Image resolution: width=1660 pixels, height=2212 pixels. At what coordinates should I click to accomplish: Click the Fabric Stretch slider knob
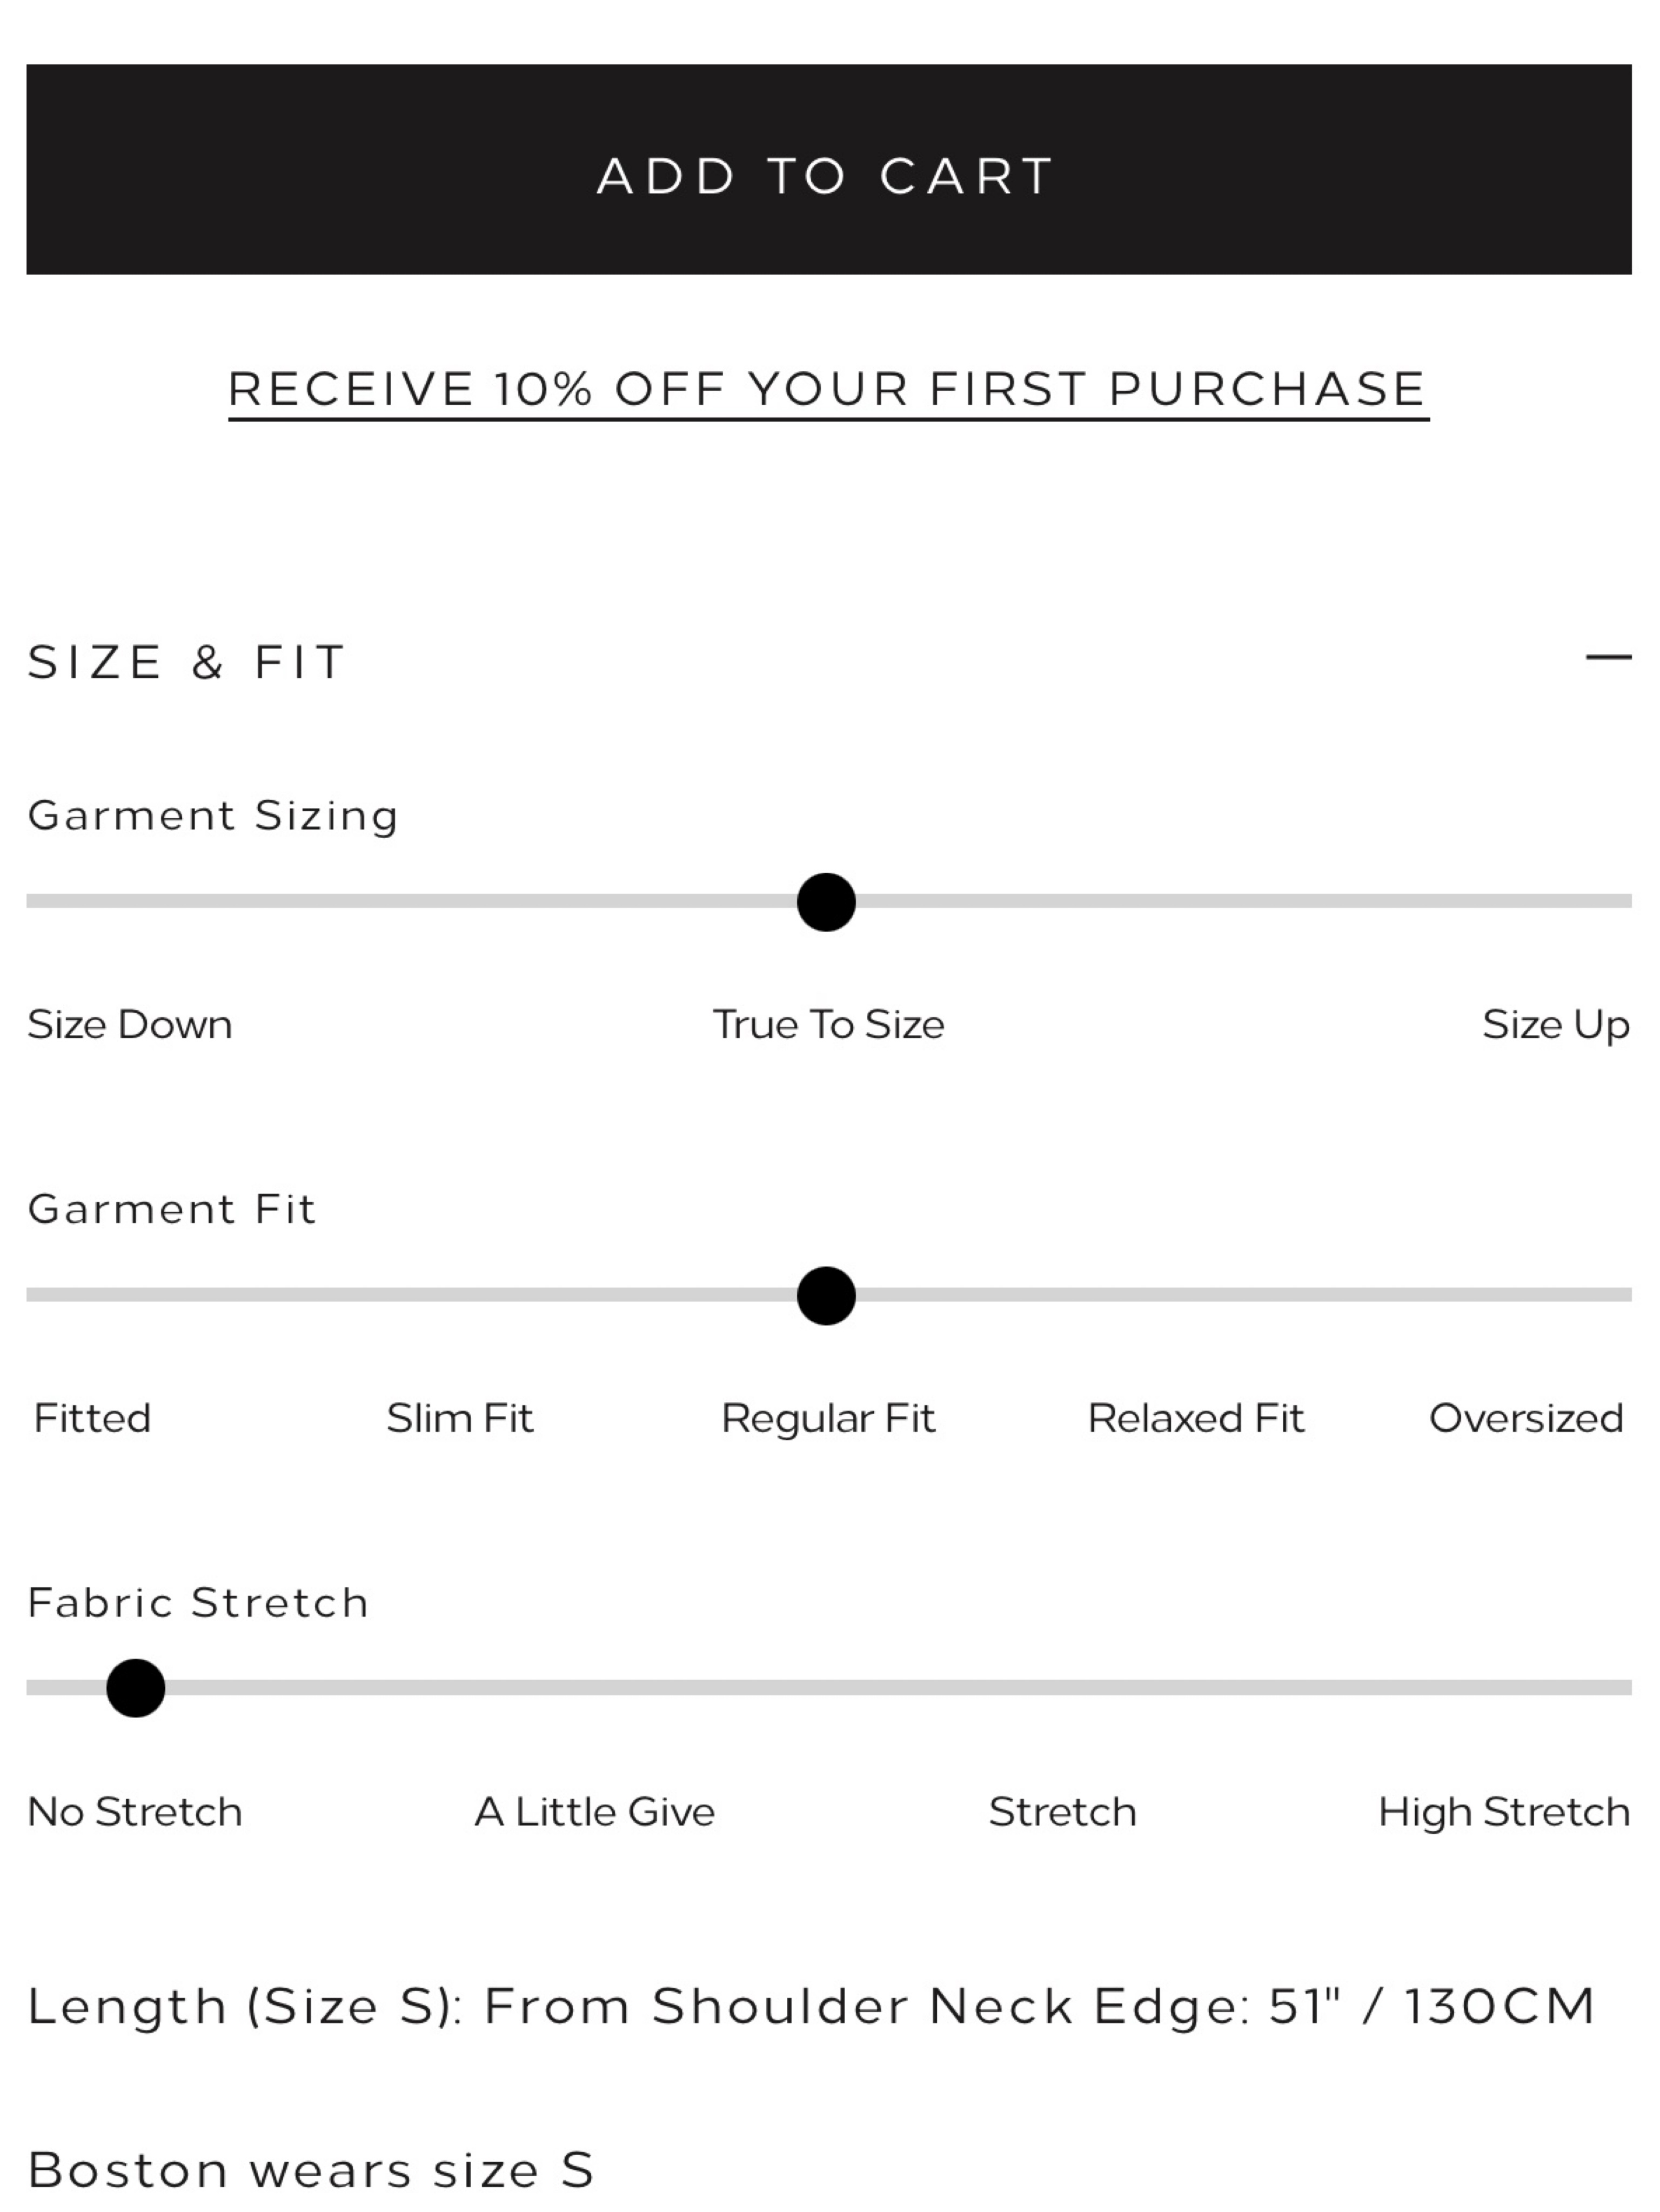coord(136,1688)
